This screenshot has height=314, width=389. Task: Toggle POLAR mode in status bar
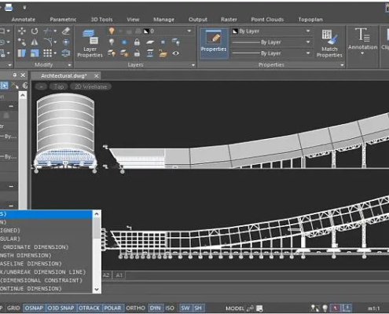112,308
